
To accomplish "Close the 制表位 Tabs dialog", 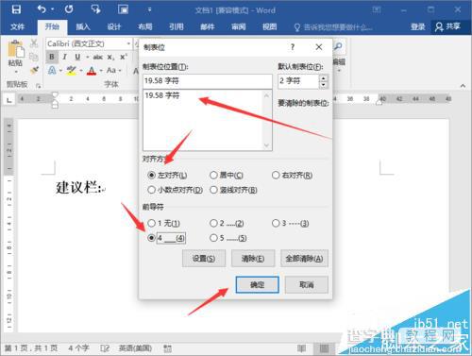I will tap(319, 47).
